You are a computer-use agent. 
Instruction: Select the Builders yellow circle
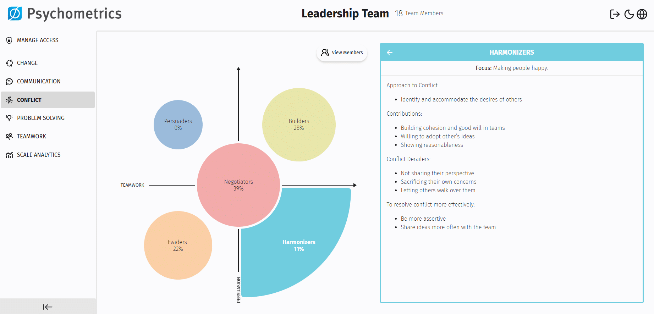(x=299, y=125)
